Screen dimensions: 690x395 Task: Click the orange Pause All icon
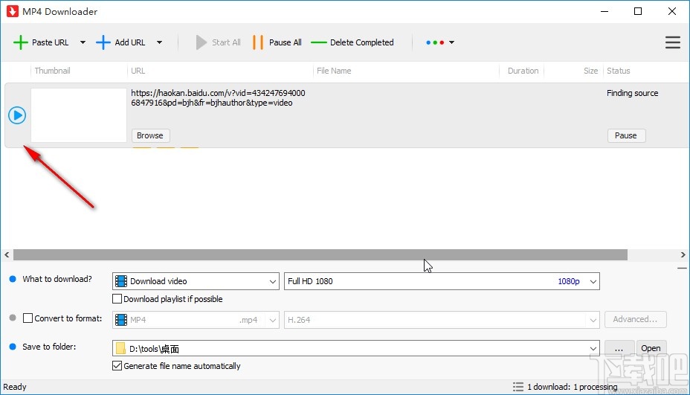tap(258, 42)
